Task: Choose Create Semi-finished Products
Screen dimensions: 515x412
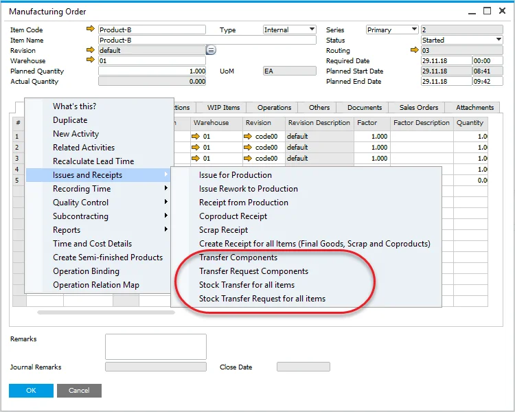Action: tap(108, 257)
